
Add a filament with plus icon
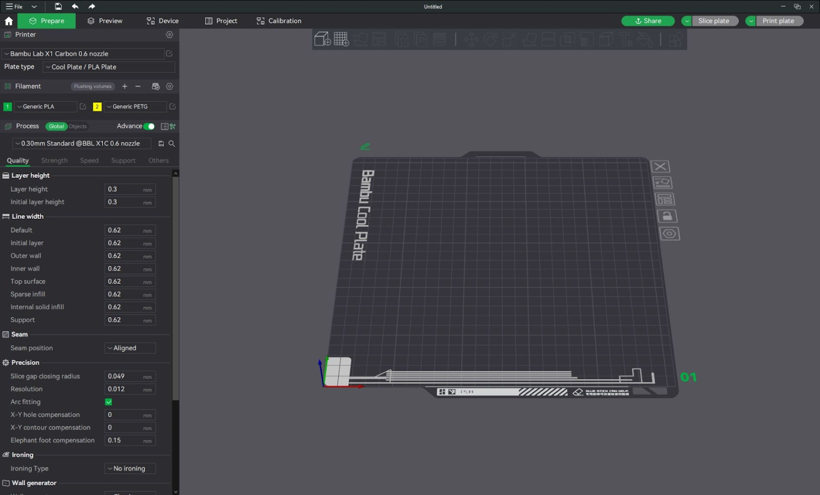[125, 87]
